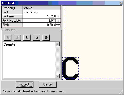Screen dimensions: 124x95
Task: Click the window resize grip corner
Action: coord(122,92)
